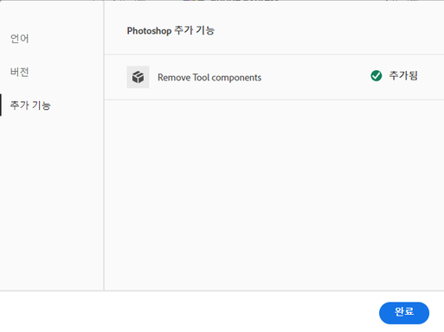Image resolution: width=444 pixels, height=332 pixels.
Task: Click the footer area left of 완료
Action: [x=189, y=312]
